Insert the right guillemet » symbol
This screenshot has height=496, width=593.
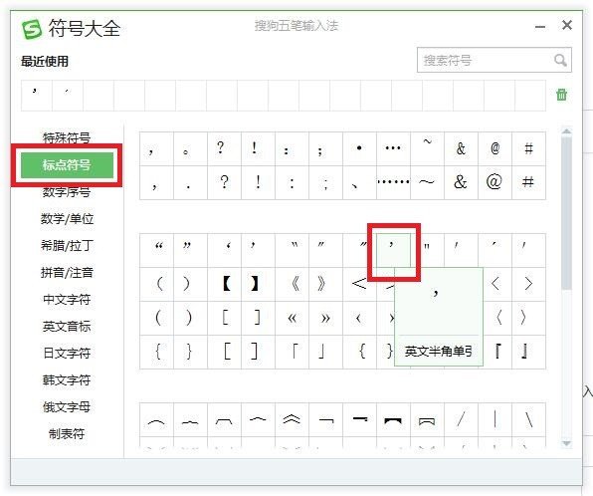[x=325, y=318]
